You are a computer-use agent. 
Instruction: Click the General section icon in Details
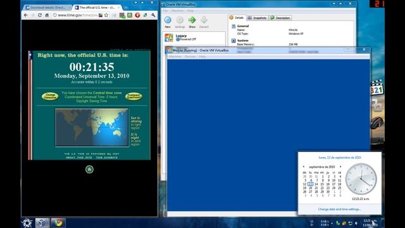click(234, 26)
